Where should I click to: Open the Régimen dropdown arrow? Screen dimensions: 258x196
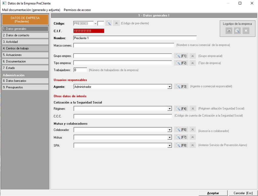point(170,109)
